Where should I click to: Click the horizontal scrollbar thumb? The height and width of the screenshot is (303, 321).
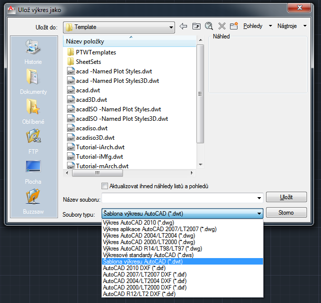pyautogui.click(x=97, y=173)
